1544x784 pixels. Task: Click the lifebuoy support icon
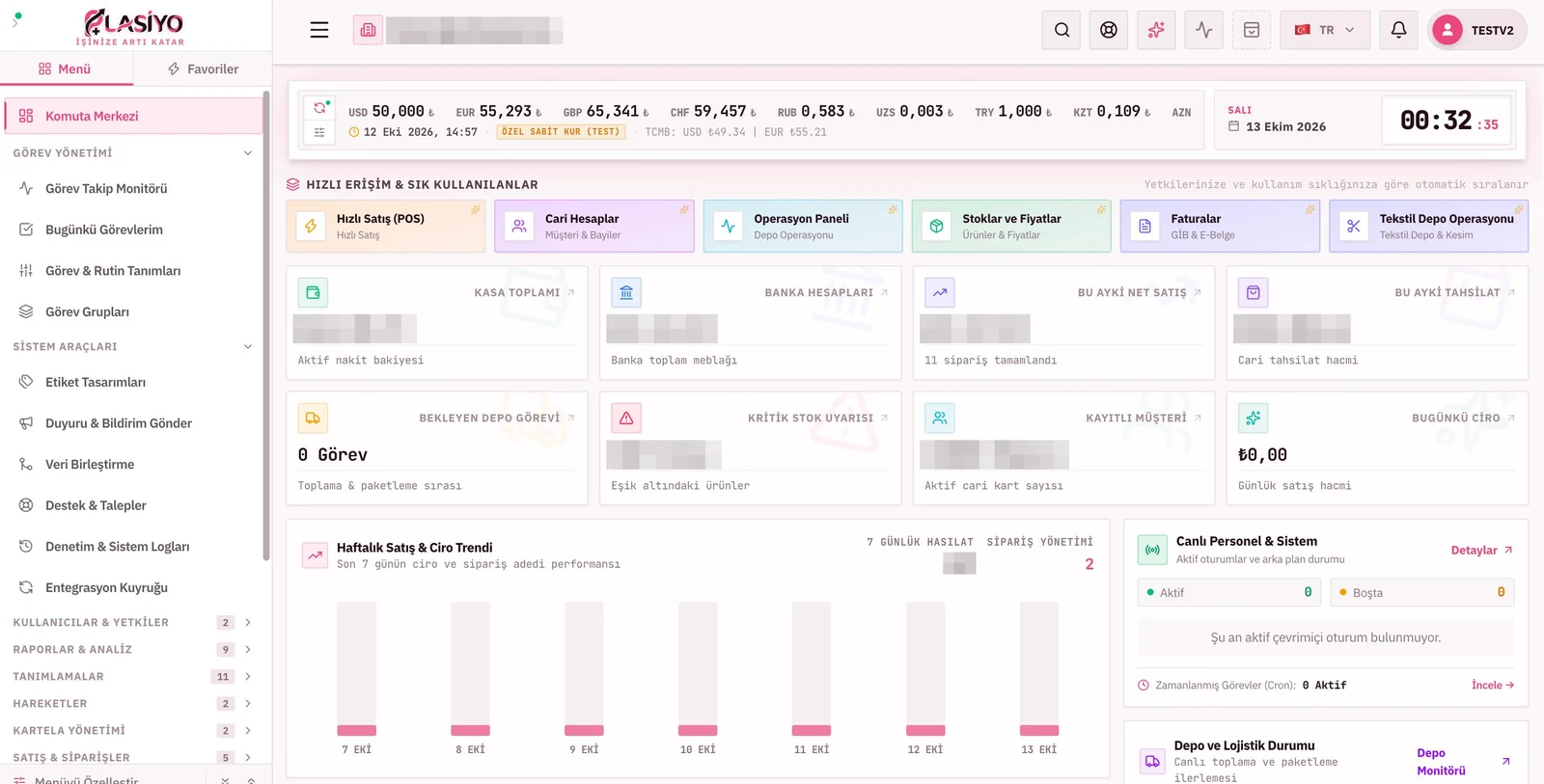pos(1109,30)
